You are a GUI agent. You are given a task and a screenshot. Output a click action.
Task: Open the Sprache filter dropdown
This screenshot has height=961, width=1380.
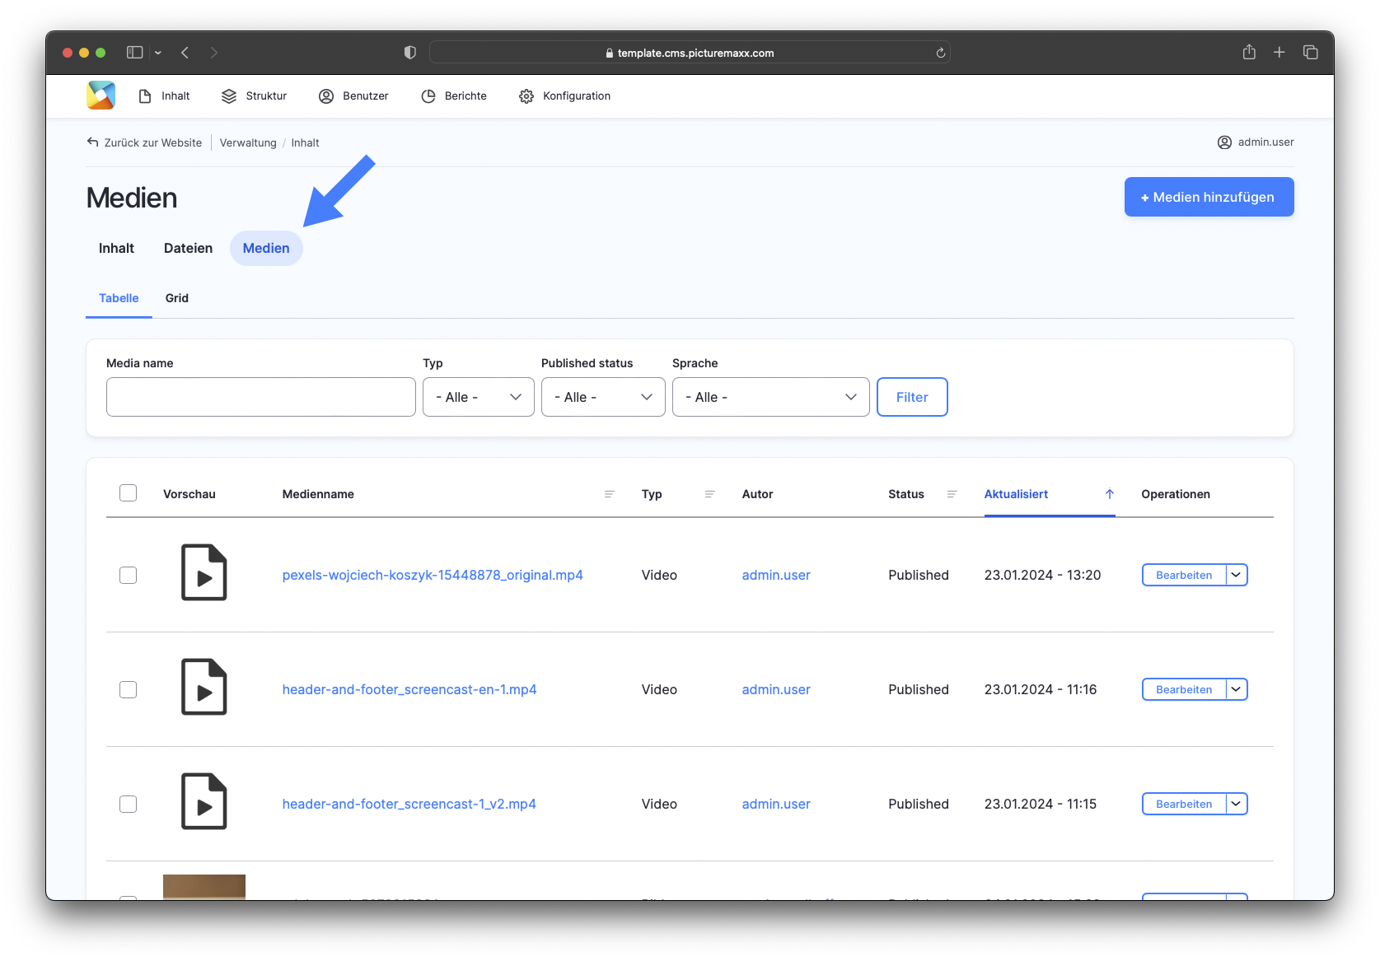(771, 397)
